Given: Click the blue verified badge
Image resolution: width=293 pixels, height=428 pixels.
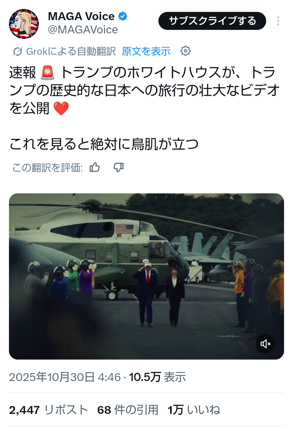Looking at the screenshot, I should tap(123, 16).
